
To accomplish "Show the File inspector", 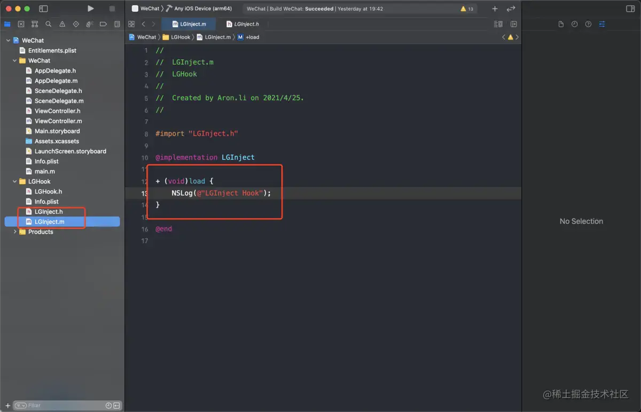I will (561, 24).
